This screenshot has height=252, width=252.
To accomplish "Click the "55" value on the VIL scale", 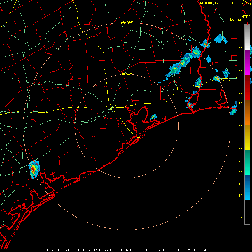I will (x=241, y=92).
